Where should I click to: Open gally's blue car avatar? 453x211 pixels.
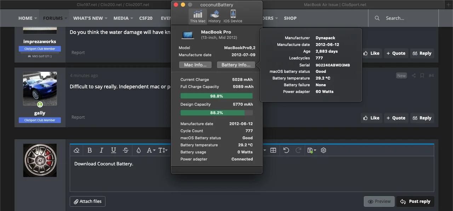(40, 89)
